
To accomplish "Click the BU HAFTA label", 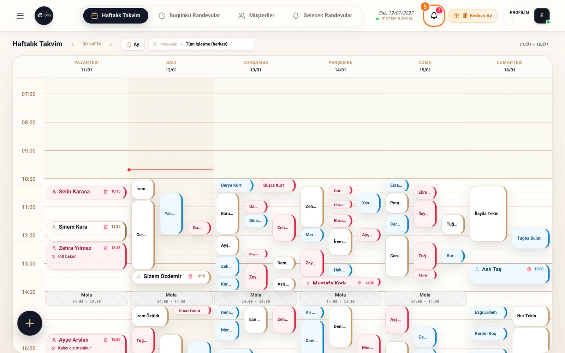I will pos(92,44).
